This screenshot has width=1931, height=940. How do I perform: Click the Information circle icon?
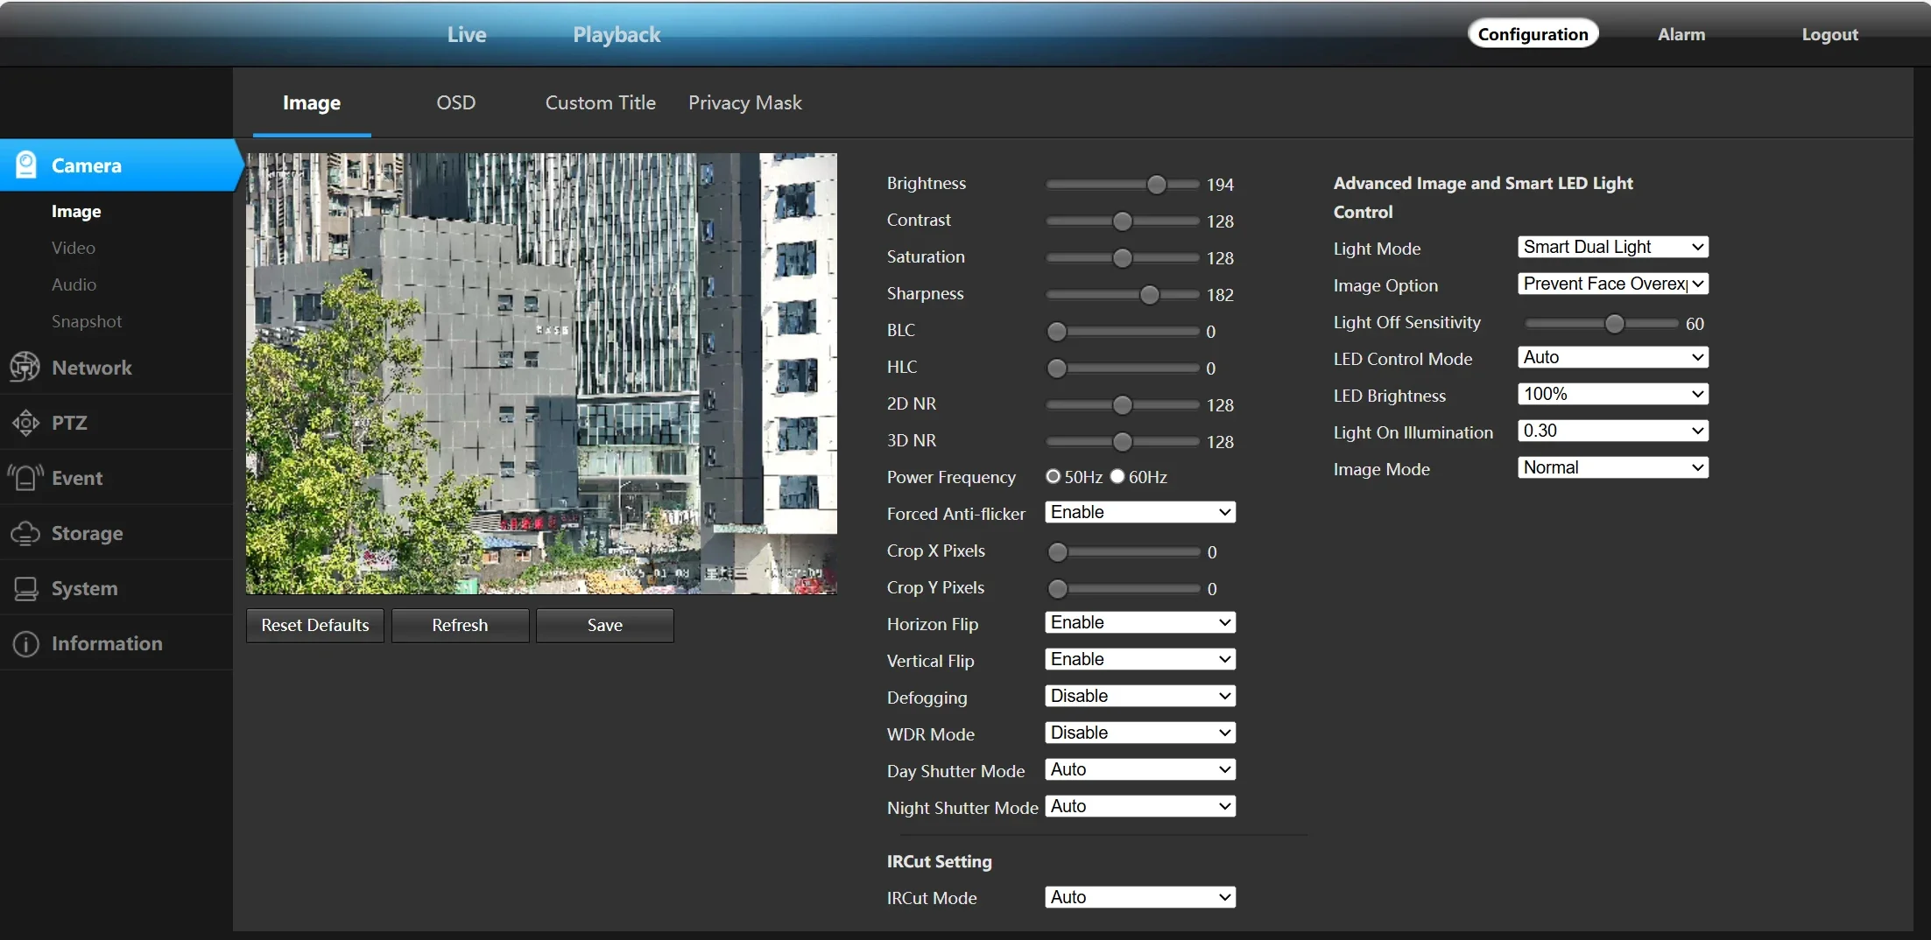point(25,644)
